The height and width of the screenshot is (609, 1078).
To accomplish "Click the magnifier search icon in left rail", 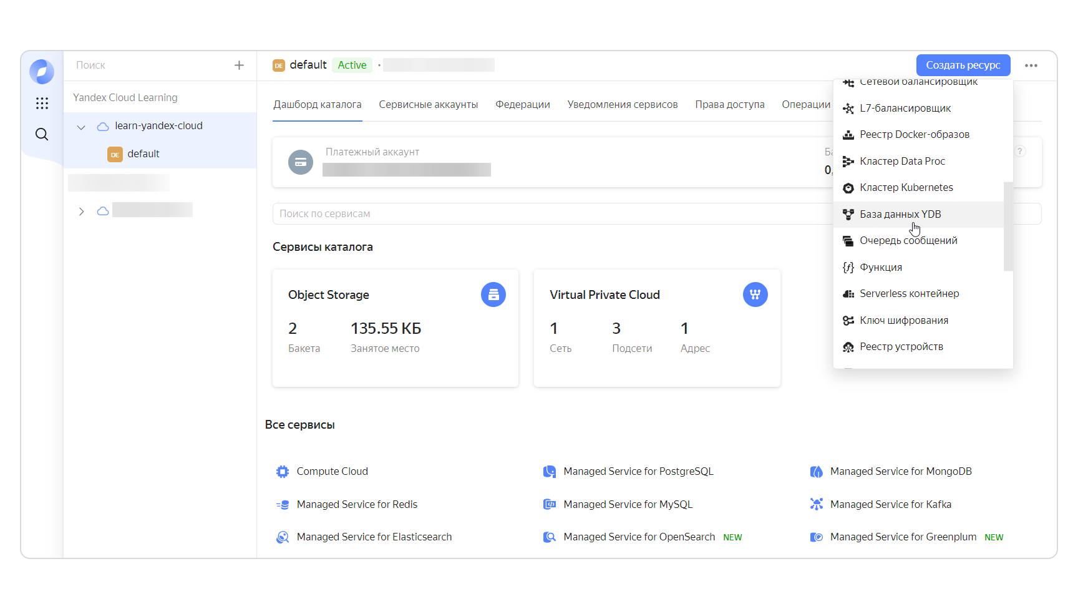I will [x=42, y=134].
